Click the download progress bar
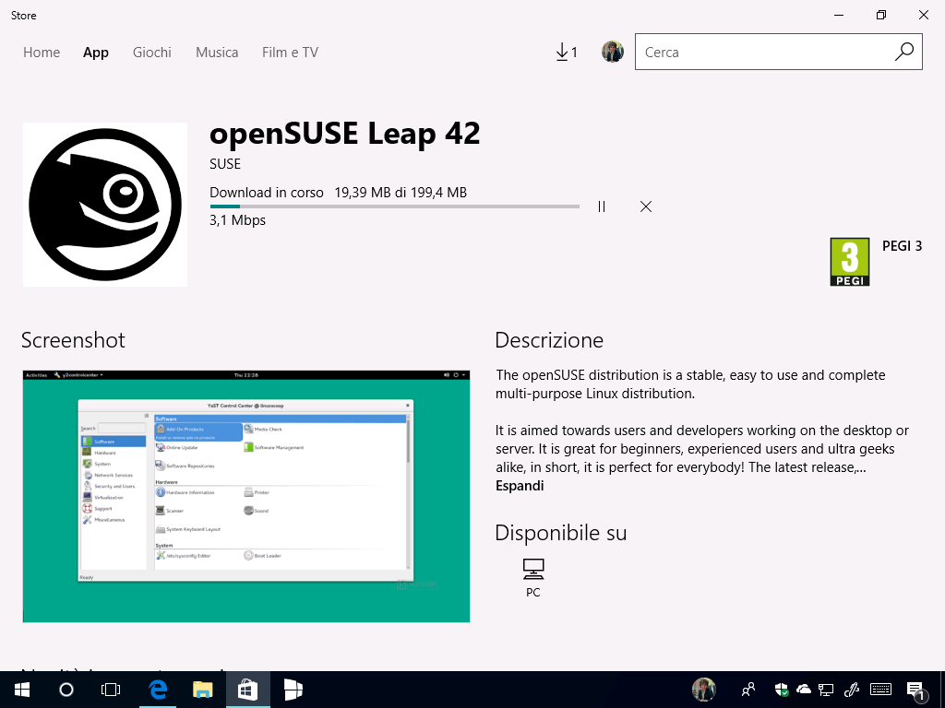The image size is (945, 708). (395, 206)
